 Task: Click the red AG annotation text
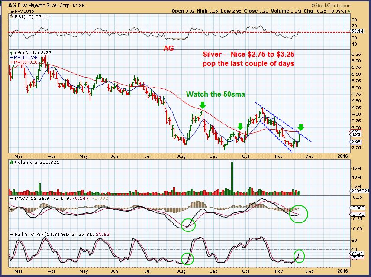pos(169,49)
